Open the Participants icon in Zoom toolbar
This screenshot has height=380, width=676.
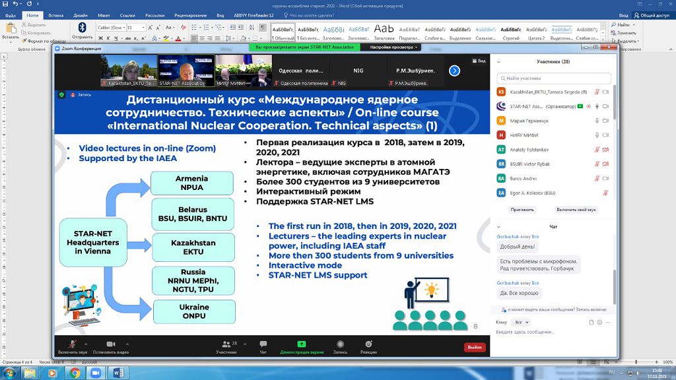click(x=226, y=344)
